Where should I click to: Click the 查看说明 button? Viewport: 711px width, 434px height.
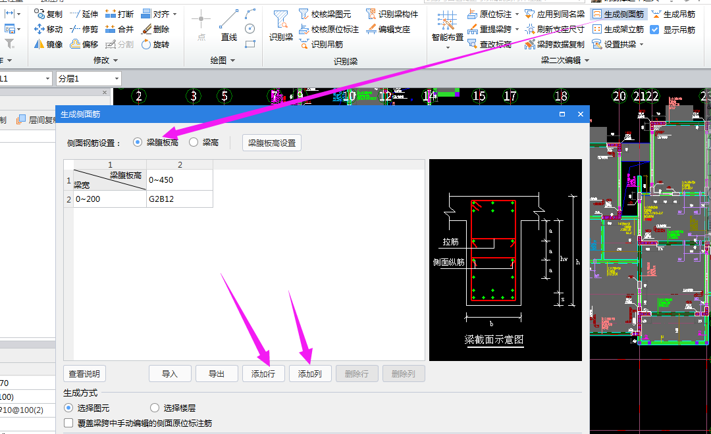click(84, 374)
